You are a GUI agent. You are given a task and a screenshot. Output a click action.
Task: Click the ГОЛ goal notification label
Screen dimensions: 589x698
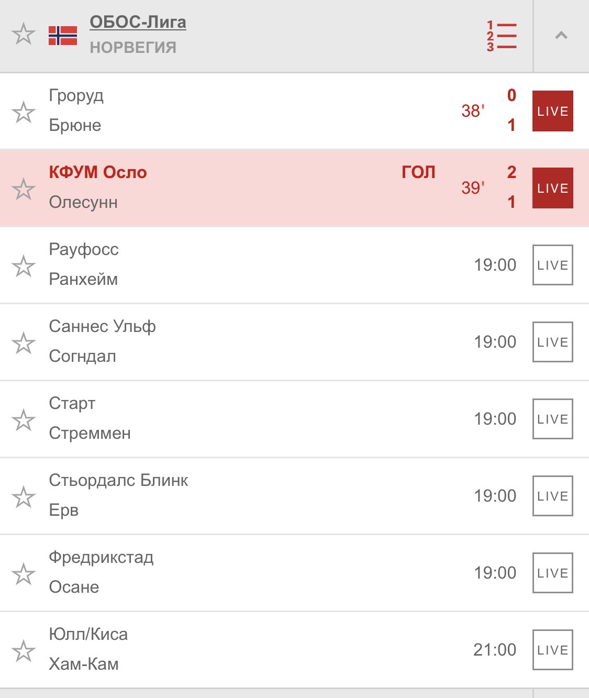coord(418,172)
